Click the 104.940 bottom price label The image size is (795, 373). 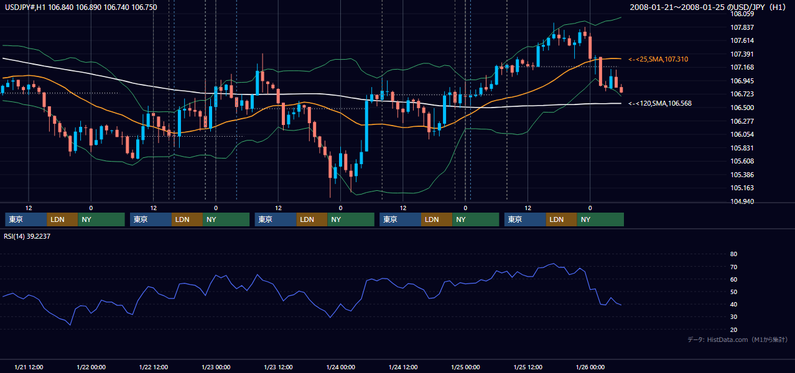point(742,201)
